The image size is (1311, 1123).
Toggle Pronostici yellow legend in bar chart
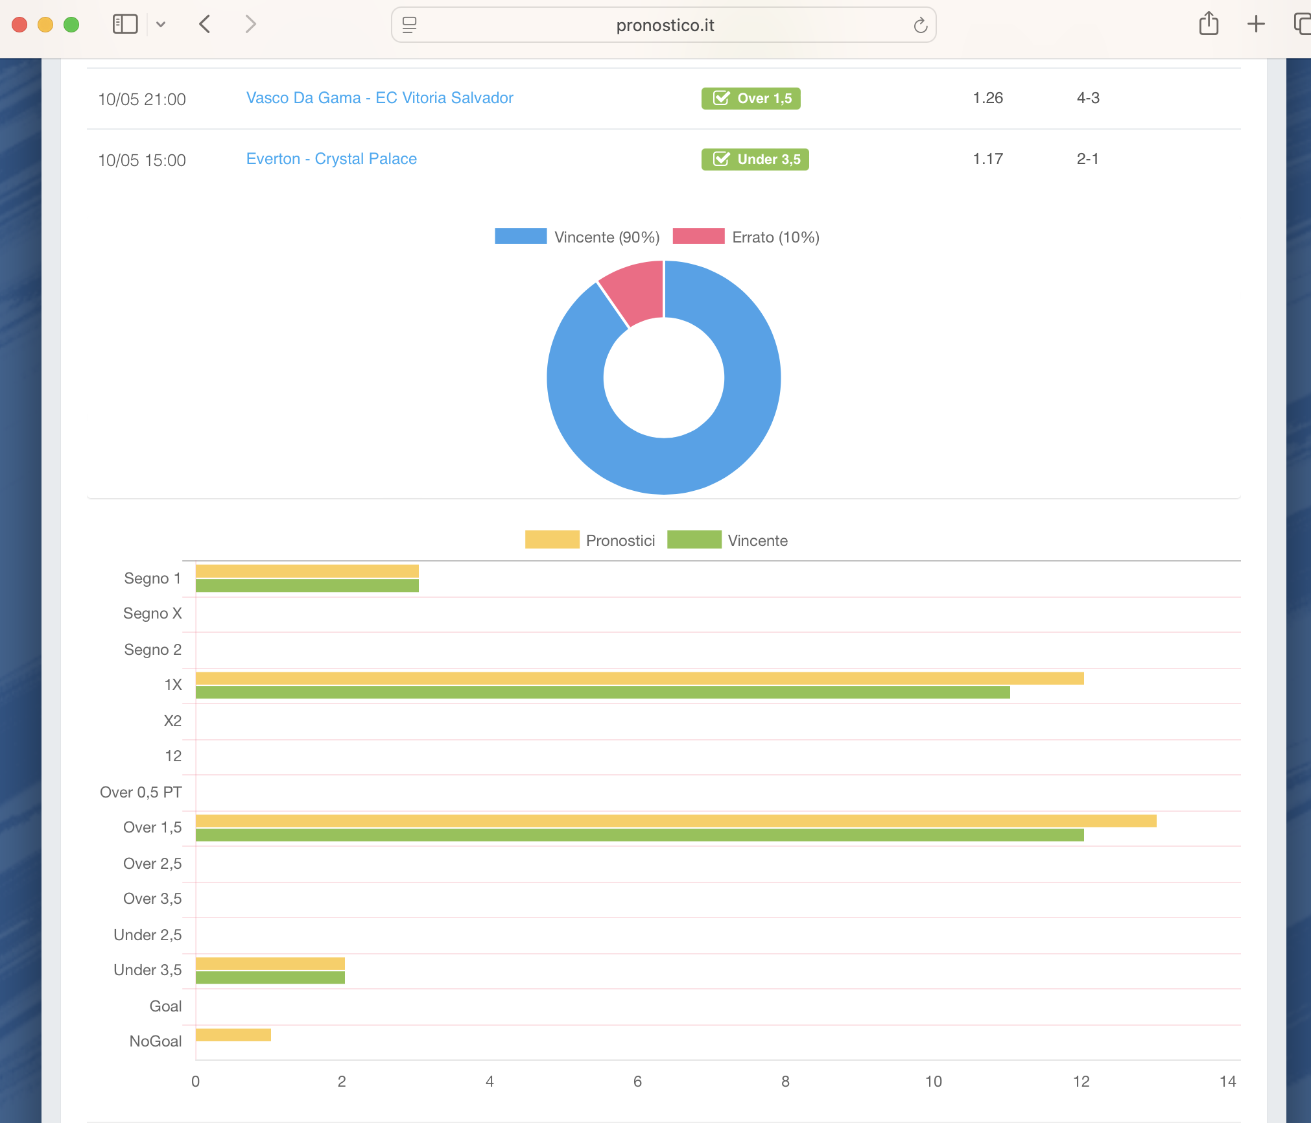pos(552,540)
